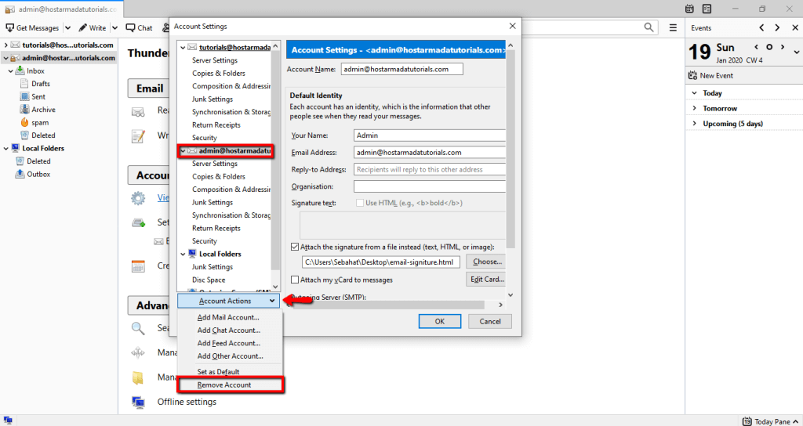Enable Attach my vCard to messages
This screenshot has height=426, width=803.
tap(295, 280)
